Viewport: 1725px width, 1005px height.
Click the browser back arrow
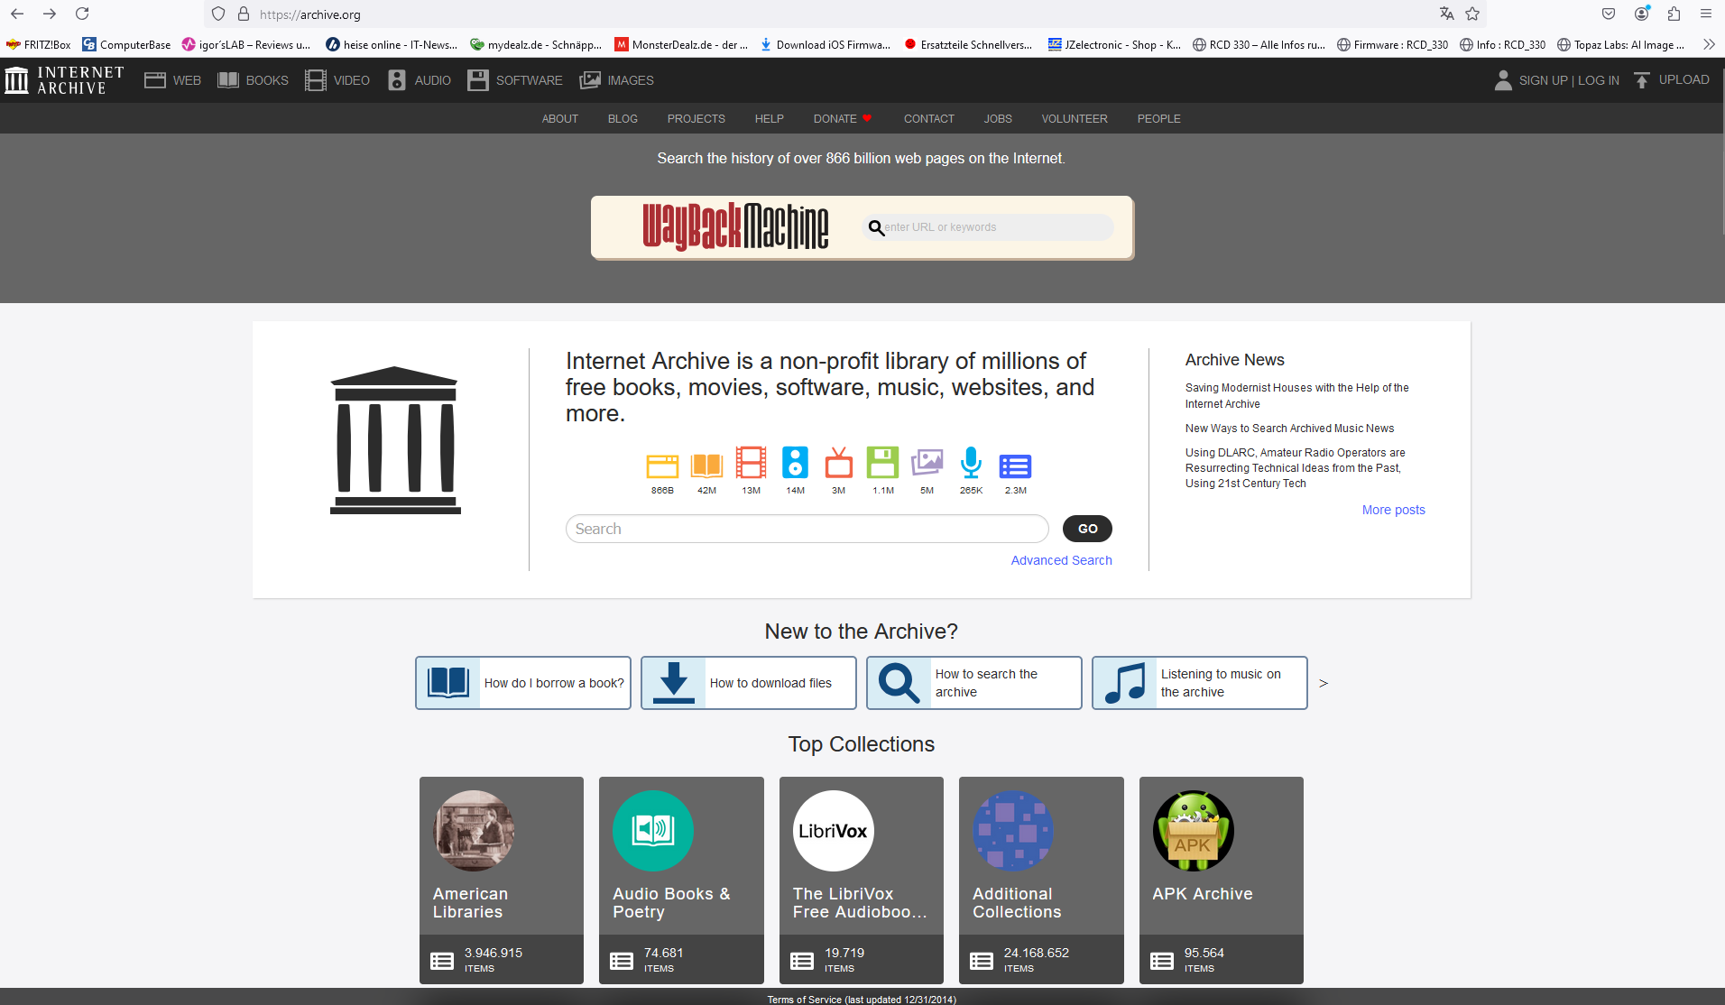coord(17,14)
